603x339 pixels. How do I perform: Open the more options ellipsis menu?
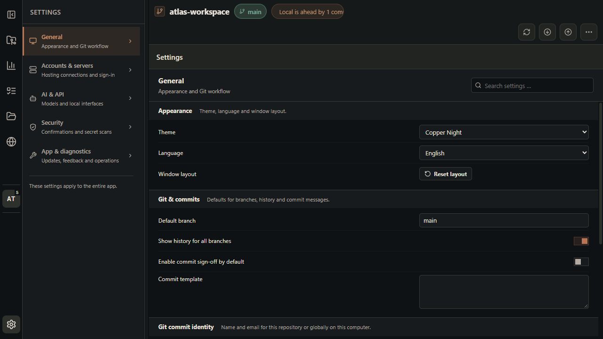pyautogui.click(x=589, y=32)
